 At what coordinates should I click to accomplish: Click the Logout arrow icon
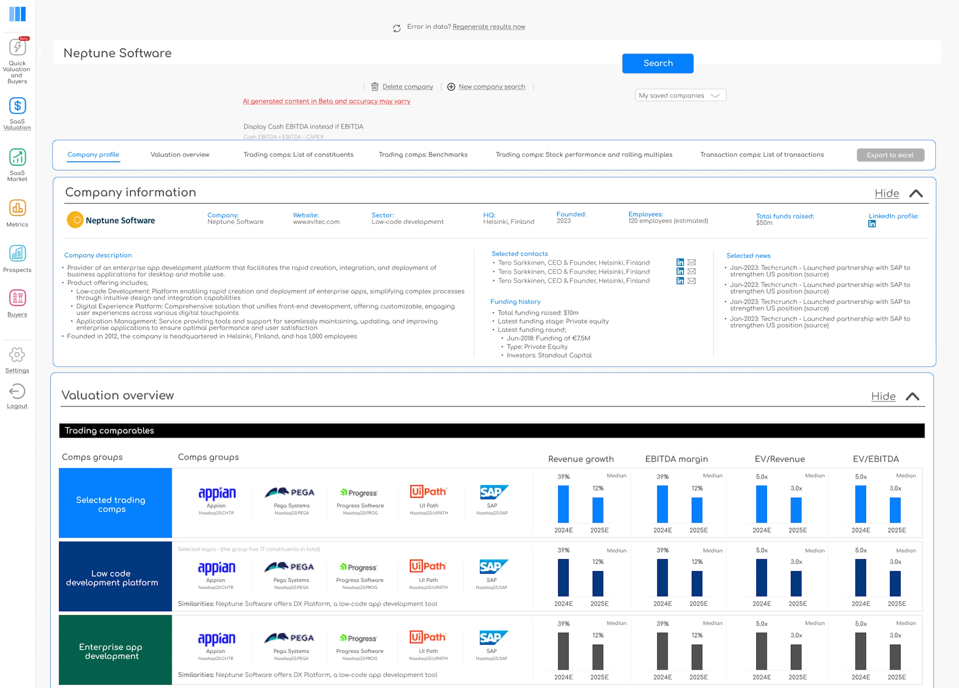point(17,391)
